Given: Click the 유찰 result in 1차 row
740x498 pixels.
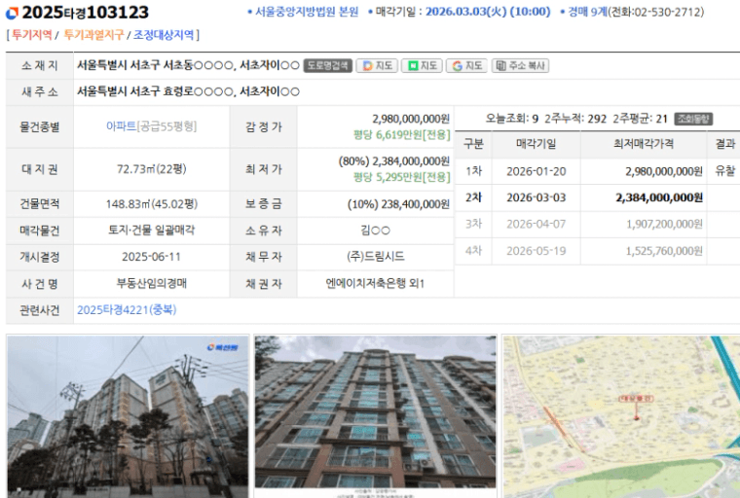Looking at the screenshot, I should click(724, 171).
